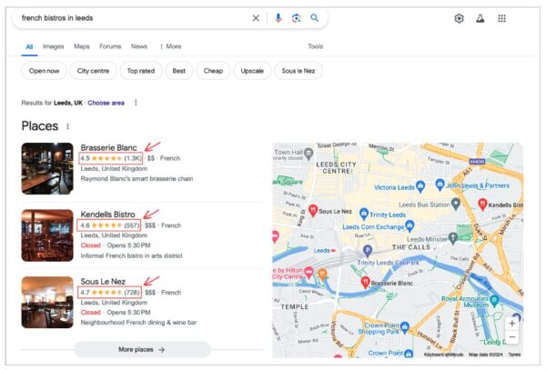Clear the search box text

tap(256, 18)
